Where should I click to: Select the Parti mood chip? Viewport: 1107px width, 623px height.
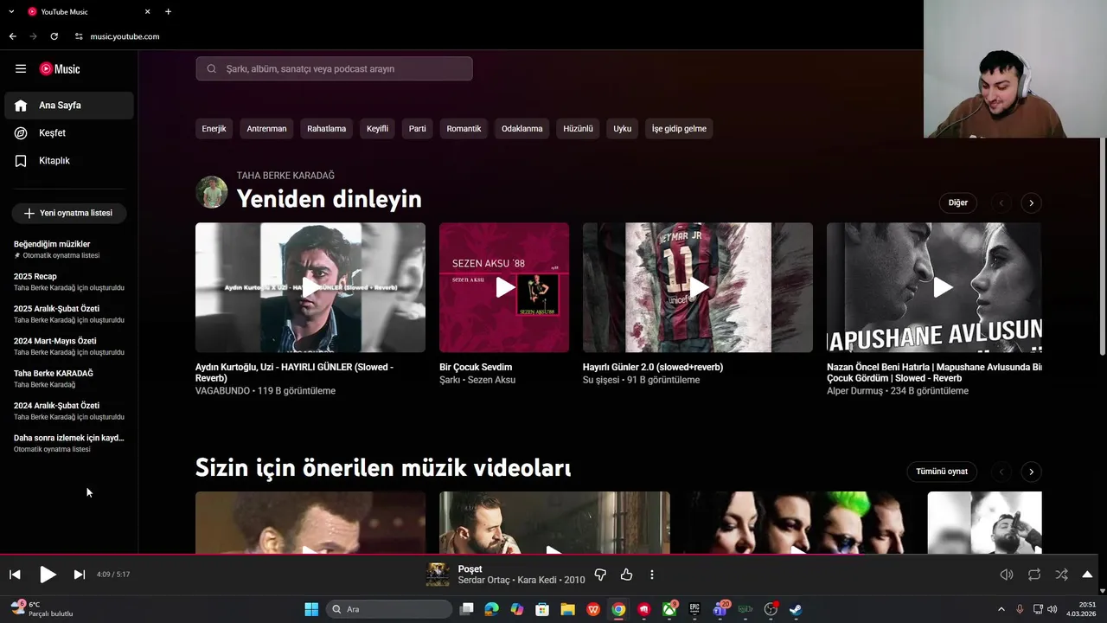pyautogui.click(x=418, y=129)
